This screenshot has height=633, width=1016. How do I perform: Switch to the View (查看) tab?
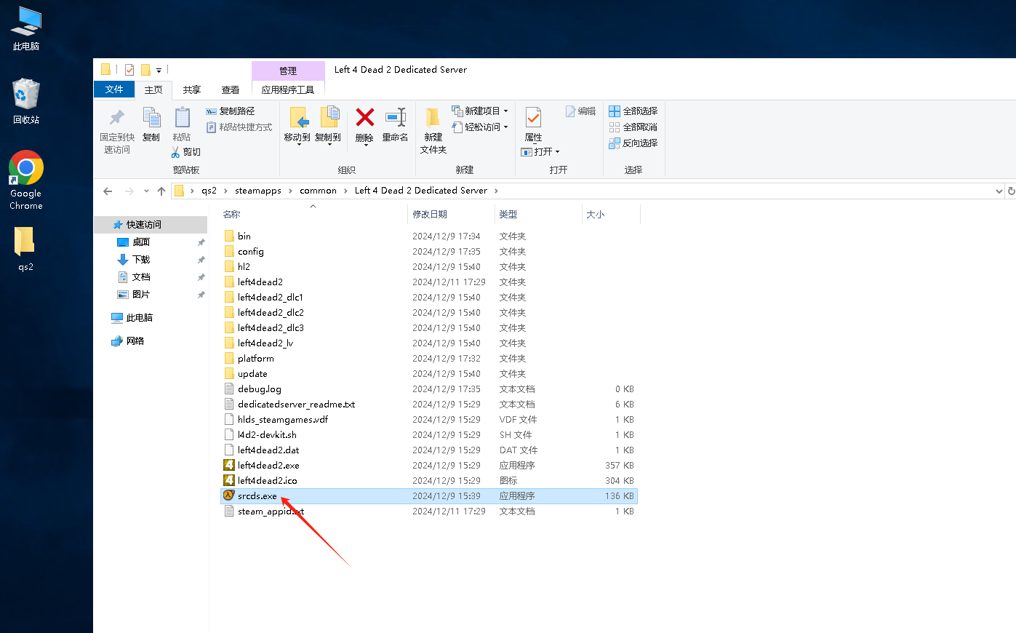click(x=231, y=89)
